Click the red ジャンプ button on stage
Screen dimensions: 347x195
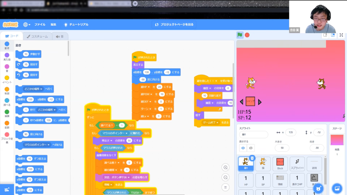tap(250, 101)
